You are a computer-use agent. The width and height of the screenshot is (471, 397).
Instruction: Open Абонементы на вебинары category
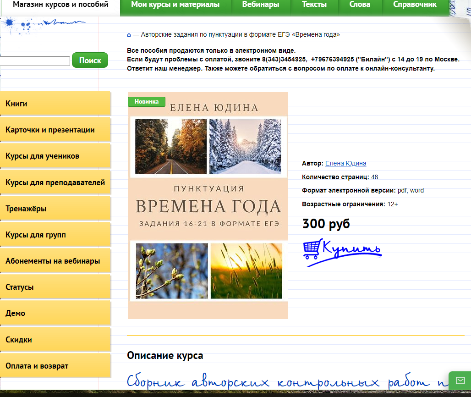[55, 261]
